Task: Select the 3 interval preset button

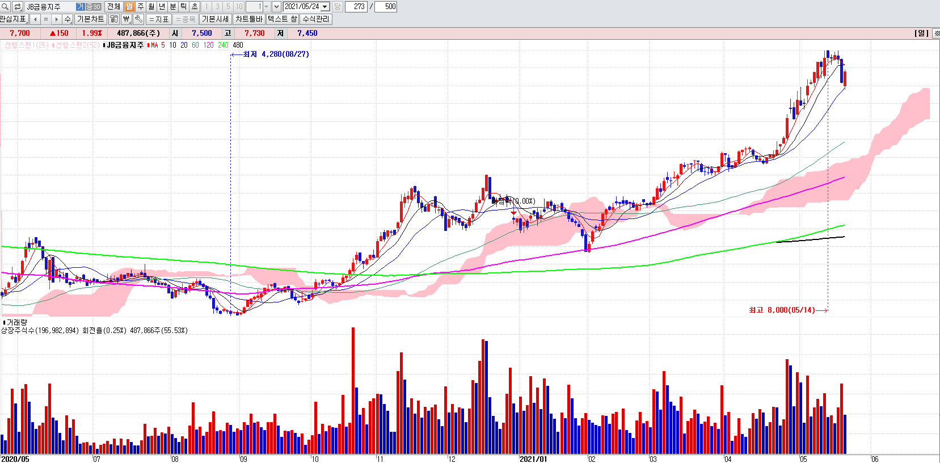Action: click(x=217, y=7)
